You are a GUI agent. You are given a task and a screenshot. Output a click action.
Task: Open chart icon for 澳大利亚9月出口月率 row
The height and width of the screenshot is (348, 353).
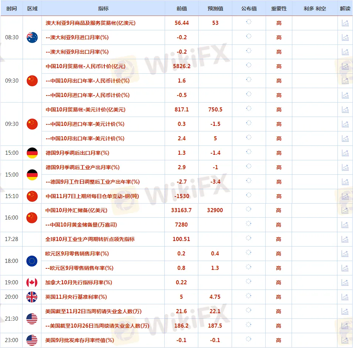[345, 52]
